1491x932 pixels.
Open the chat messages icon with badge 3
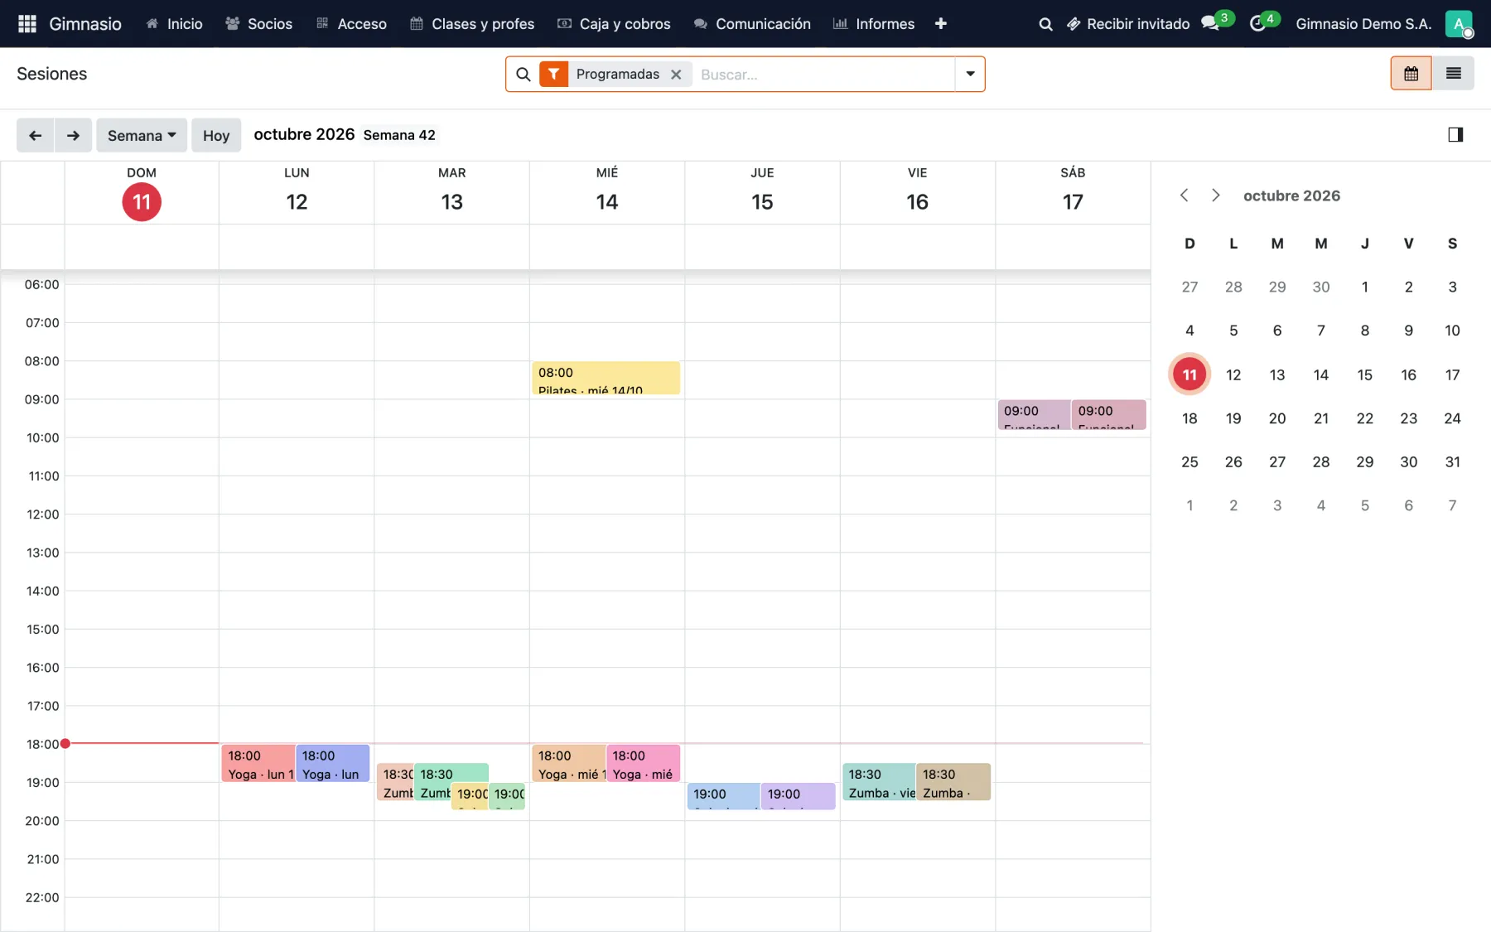pos(1212,23)
